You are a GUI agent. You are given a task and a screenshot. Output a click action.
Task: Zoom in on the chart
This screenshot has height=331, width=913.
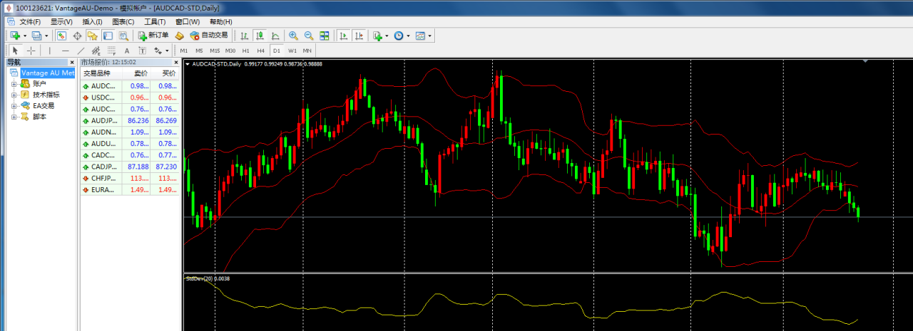click(x=293, y=36)
